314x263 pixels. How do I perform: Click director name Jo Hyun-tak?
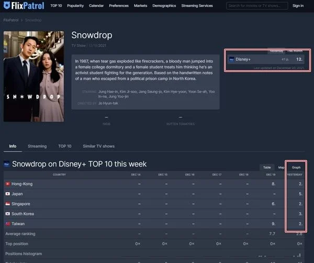(x=108, y=103)
